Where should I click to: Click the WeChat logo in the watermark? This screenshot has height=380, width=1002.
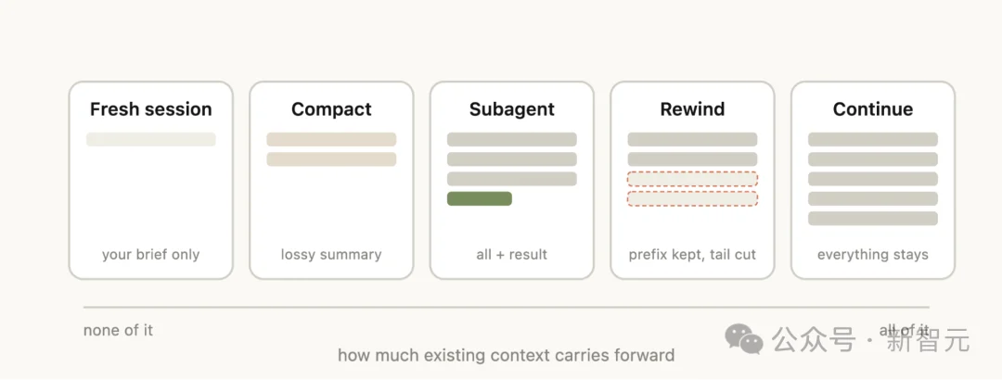(x=745, y=339)
